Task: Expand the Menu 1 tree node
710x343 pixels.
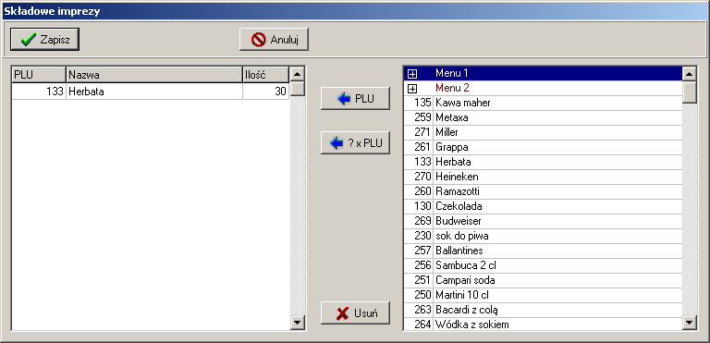Action: tap(412, 73)
